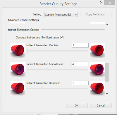The image size is (117, 115).
Task: Close the Render Quality Settings dialog
Action: 109,3
